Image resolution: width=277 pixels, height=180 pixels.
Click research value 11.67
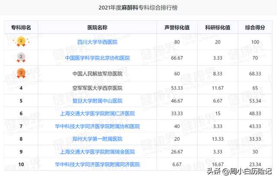pyautogui.click(x=218, y=88)
